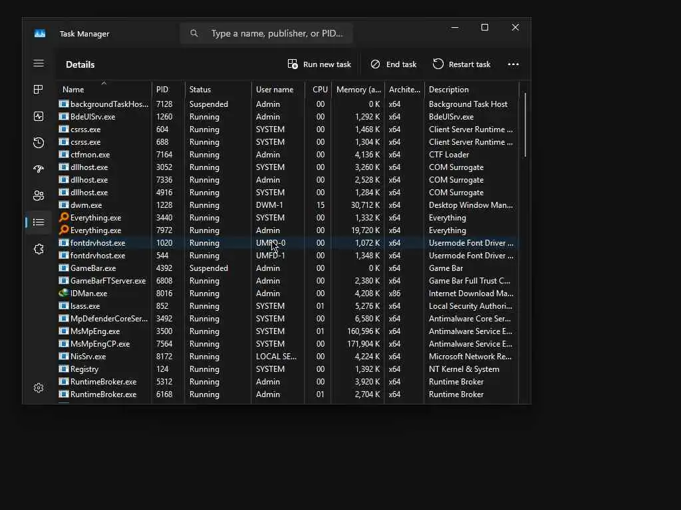Click the 160,596 K memory value

(x=364, y=331)
